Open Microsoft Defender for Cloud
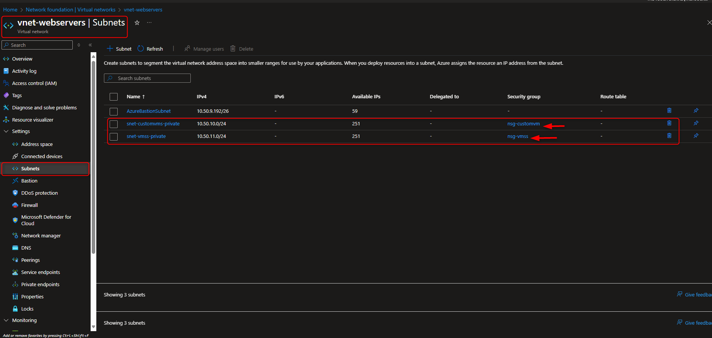 46,220
